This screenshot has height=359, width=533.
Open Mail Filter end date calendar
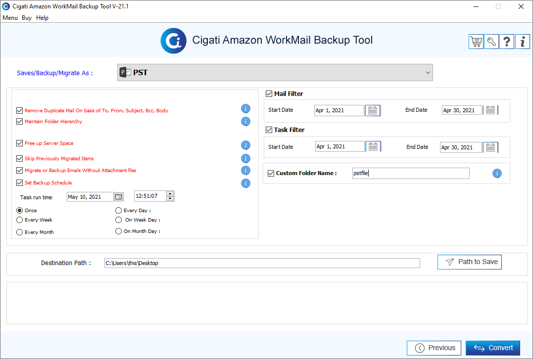pos(490,110)
